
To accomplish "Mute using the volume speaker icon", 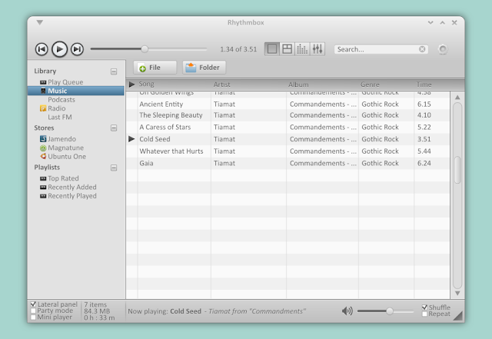I will [x=347, y=311].
